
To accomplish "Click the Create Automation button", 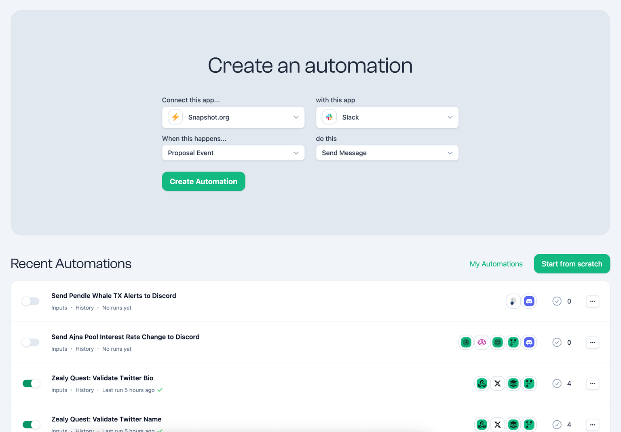I will click(204, 181).
